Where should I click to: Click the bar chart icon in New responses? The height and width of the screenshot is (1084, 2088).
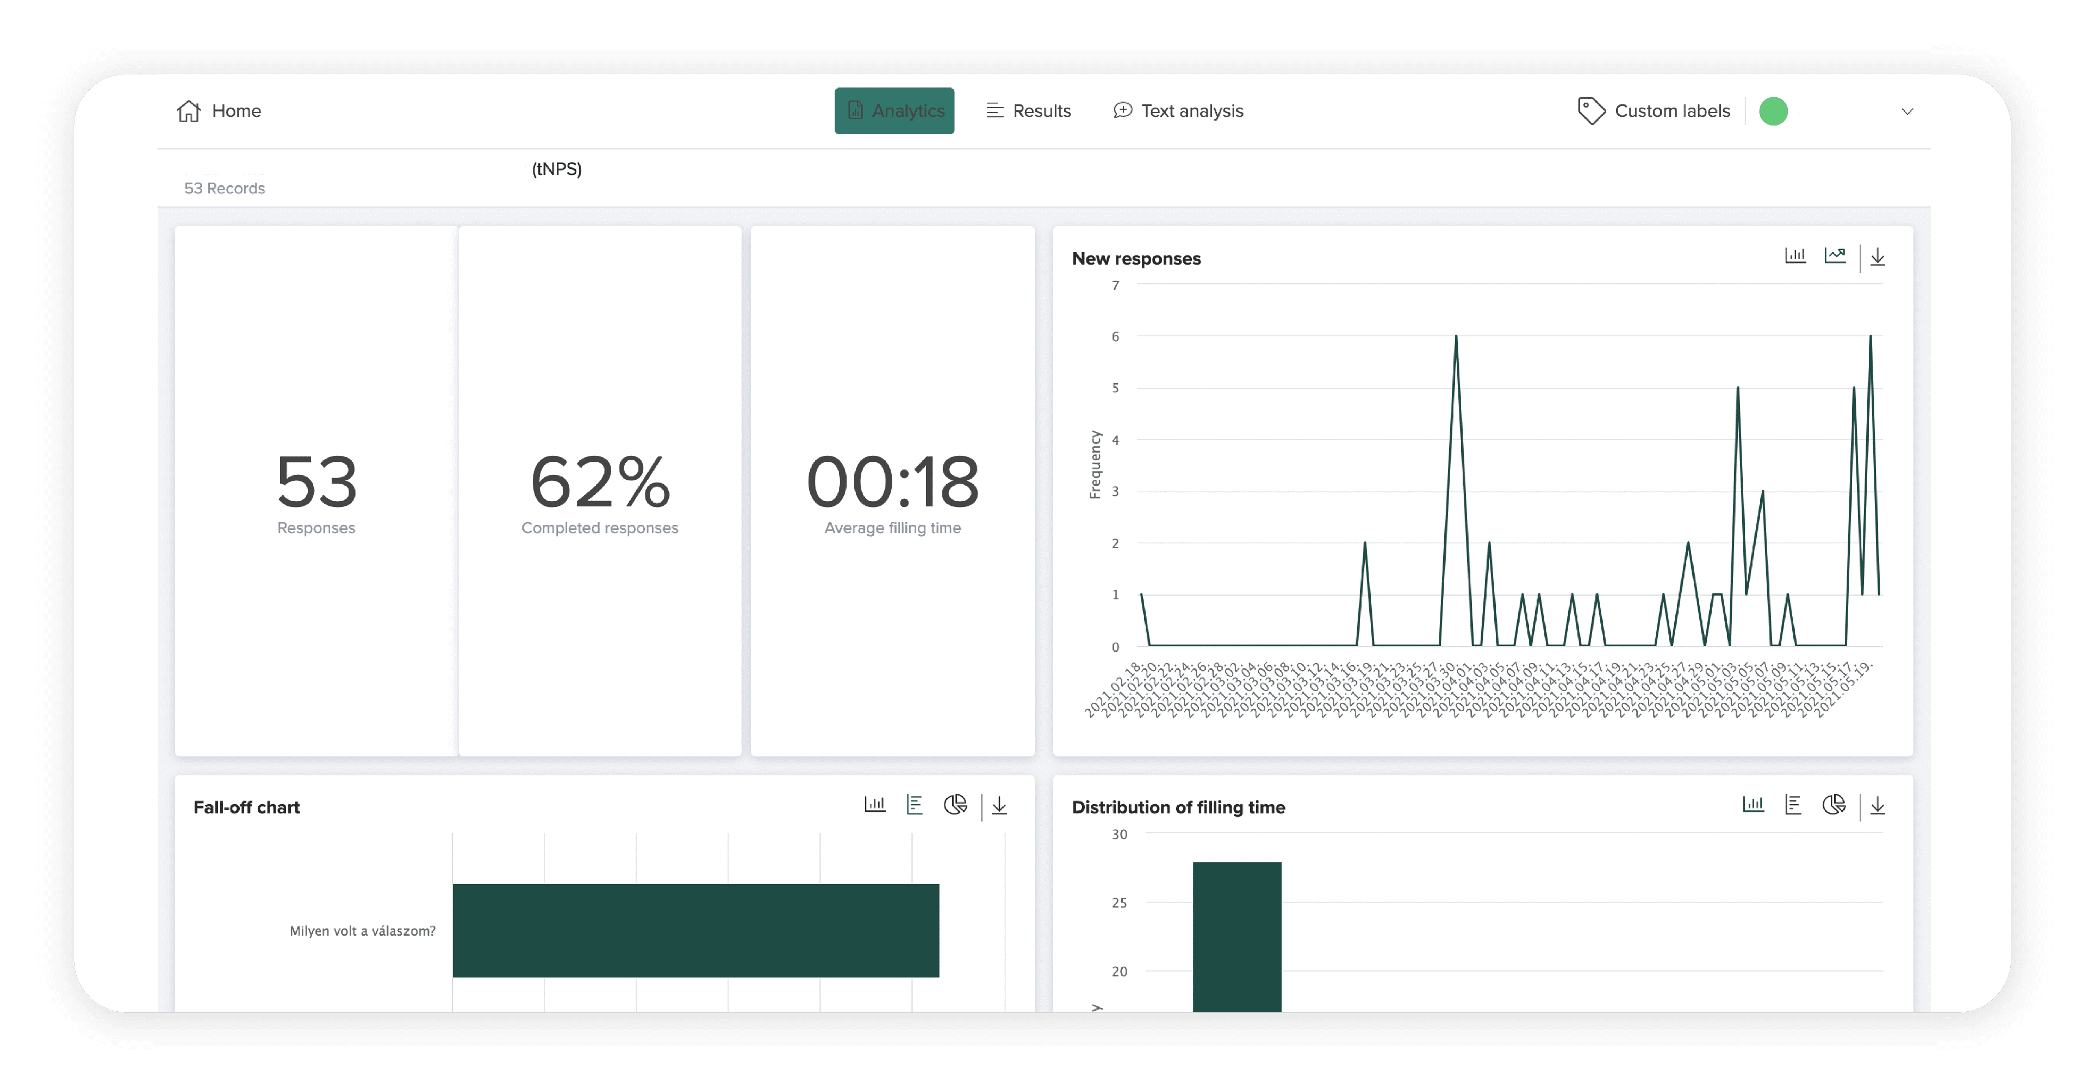(x=1797, y=256)
